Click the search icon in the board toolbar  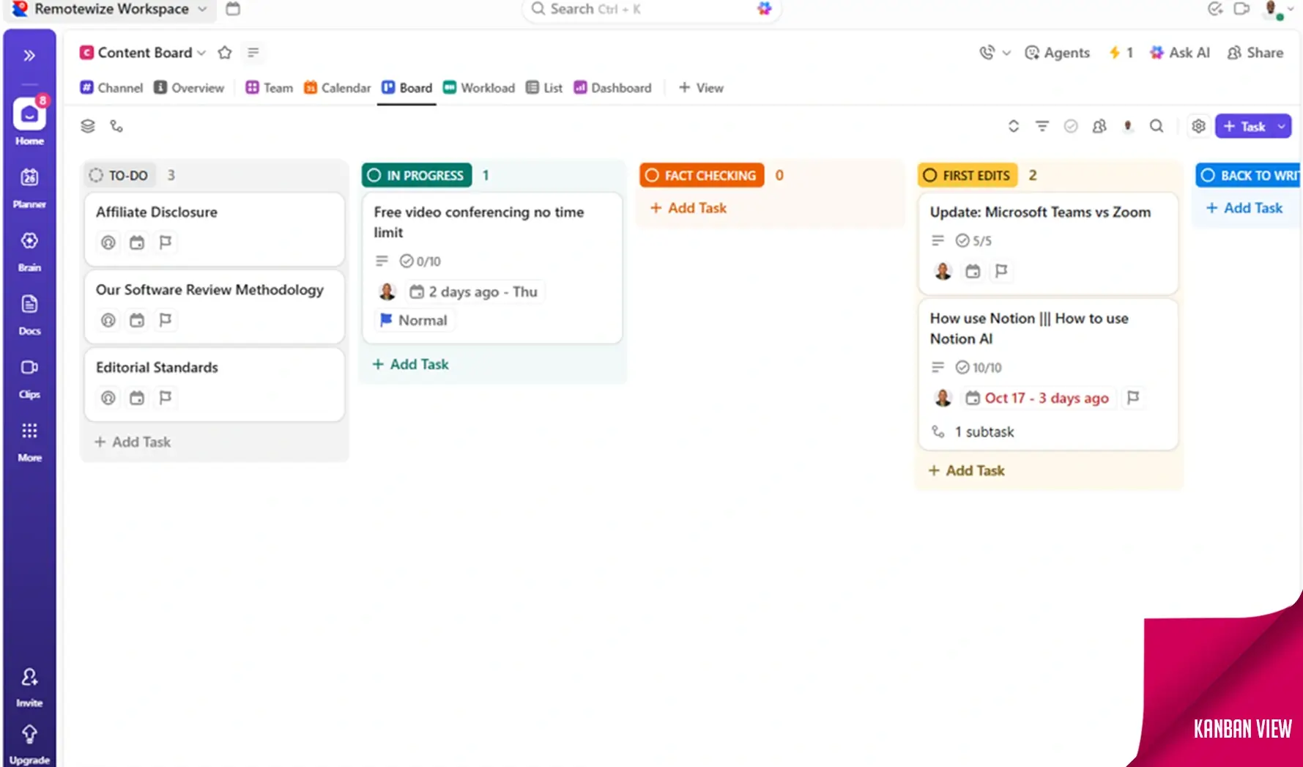[x=1157, y=126]
